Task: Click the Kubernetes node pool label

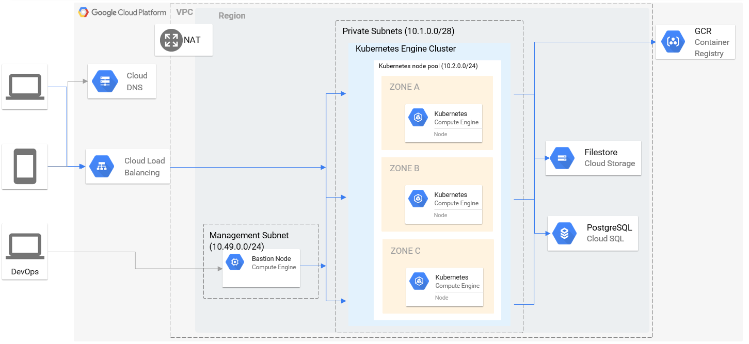Action: pos(428,66)
